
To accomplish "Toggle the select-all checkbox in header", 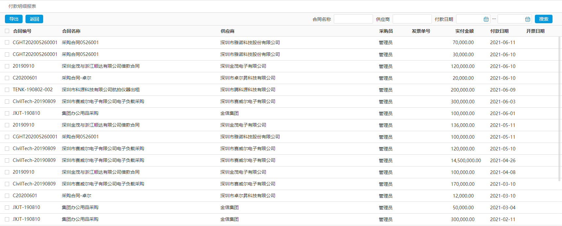I will point(7,31).
